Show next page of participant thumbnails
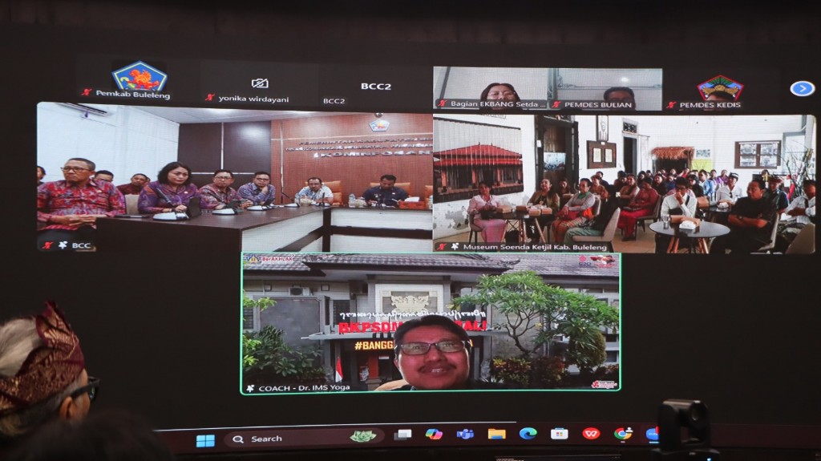 click(802, 88)
